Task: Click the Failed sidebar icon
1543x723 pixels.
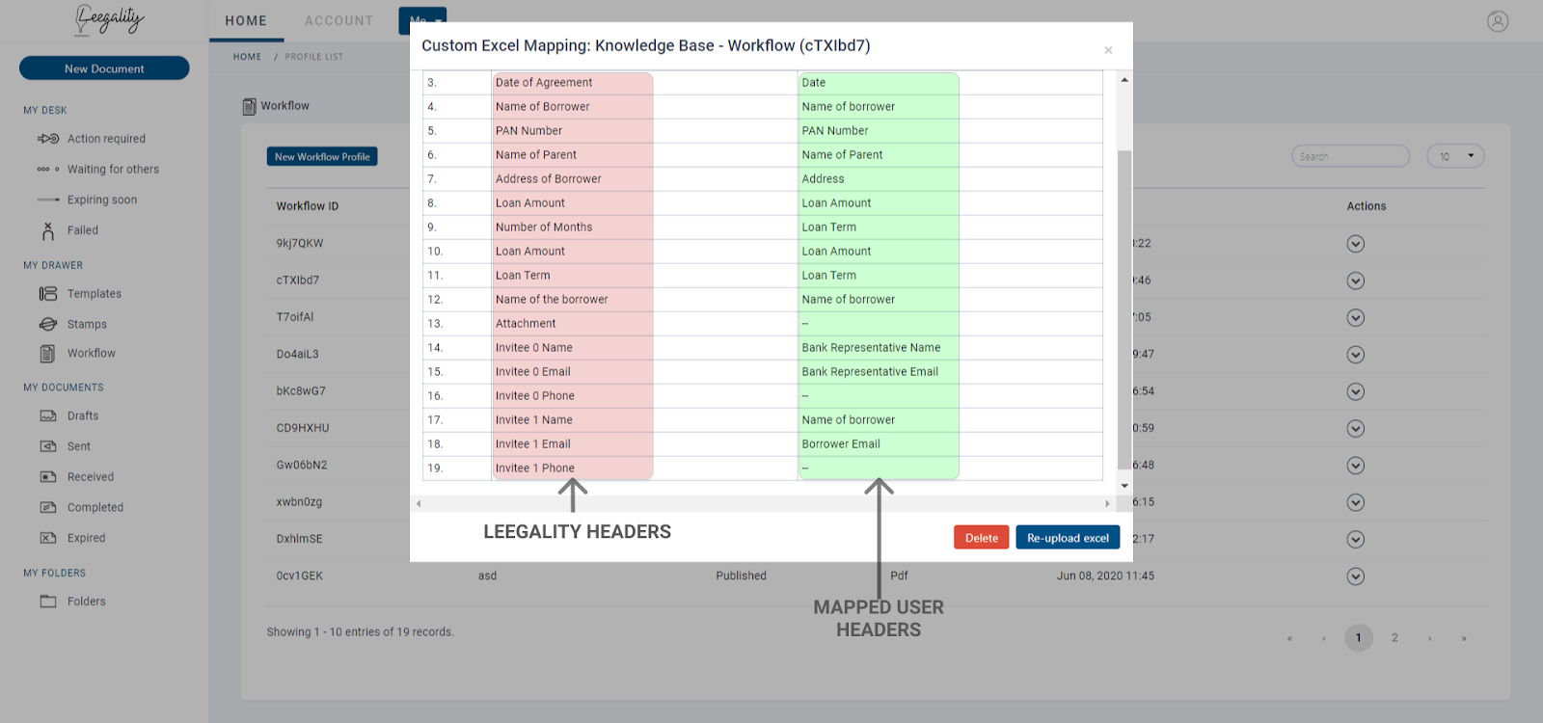Action: 48,230
